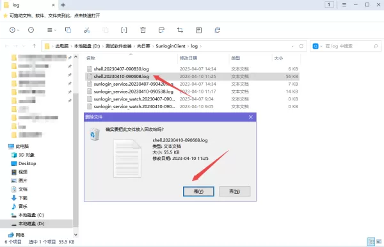Open a new tab with plus button
The height and width of the screenshot is (247, 384).
63,5
